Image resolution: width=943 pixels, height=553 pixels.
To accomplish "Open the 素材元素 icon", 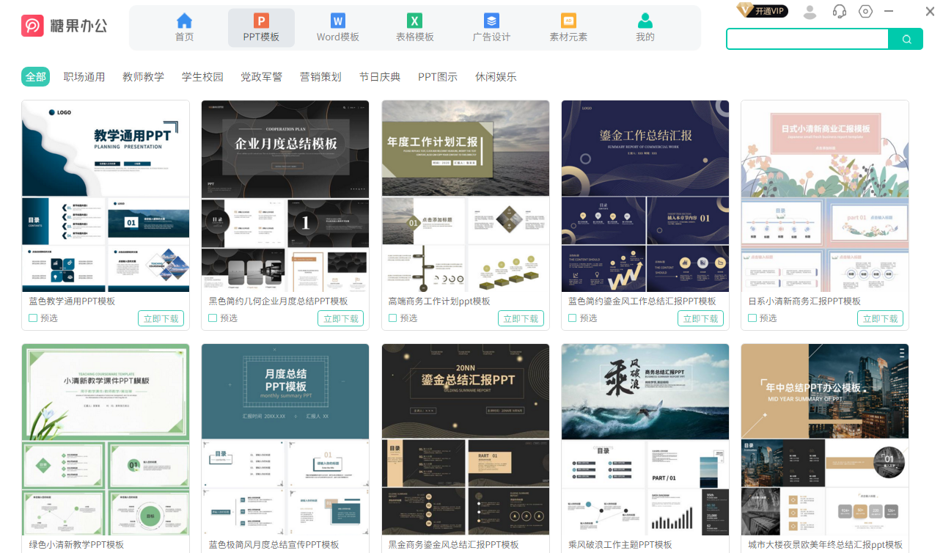I will click(x=568, y=21).
